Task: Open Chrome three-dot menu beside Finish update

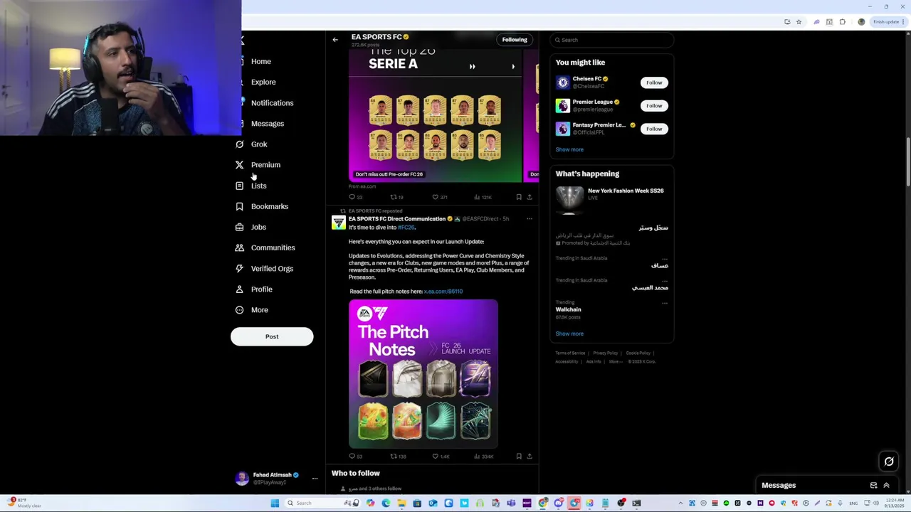Action: click(x=905, y=22)
